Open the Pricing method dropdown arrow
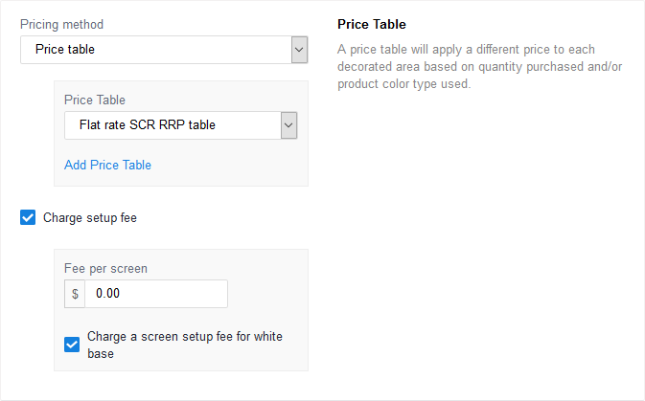Screen dimensions: 645x401 (x=299, y=50)
